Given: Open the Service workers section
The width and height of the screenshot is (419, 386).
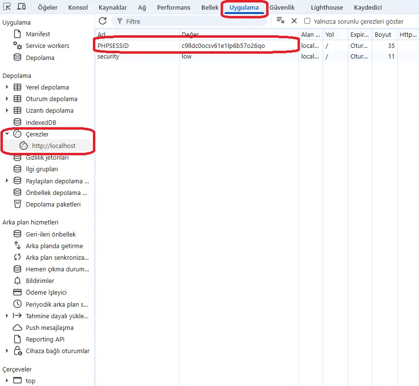Looking at the screenshot, I should (47, 46).
